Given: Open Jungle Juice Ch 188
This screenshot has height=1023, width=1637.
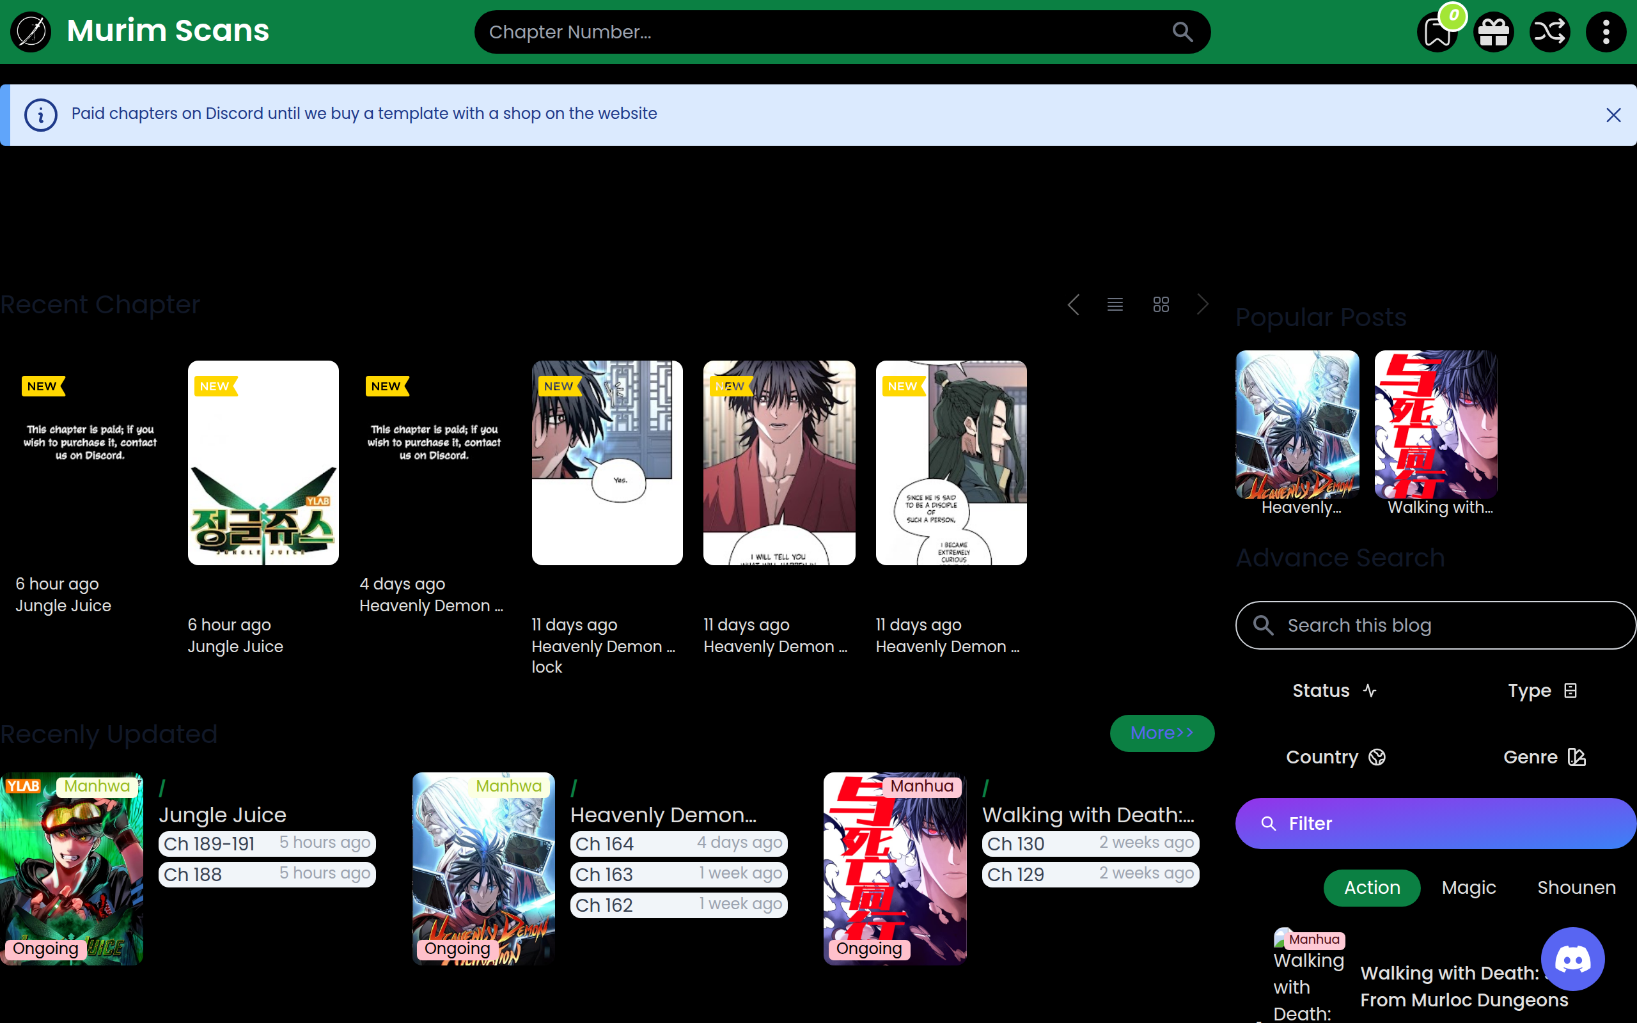Looking at the screenshot, I should click(x=267, y=874).
